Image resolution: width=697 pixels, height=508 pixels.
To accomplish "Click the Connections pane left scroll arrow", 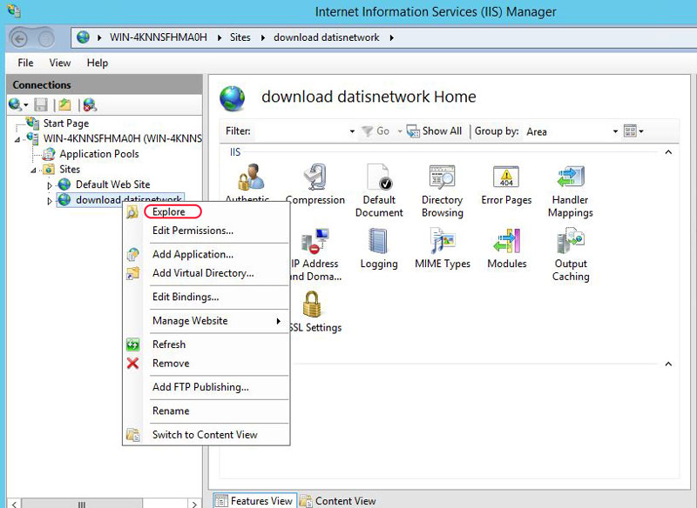I will 15,503.
